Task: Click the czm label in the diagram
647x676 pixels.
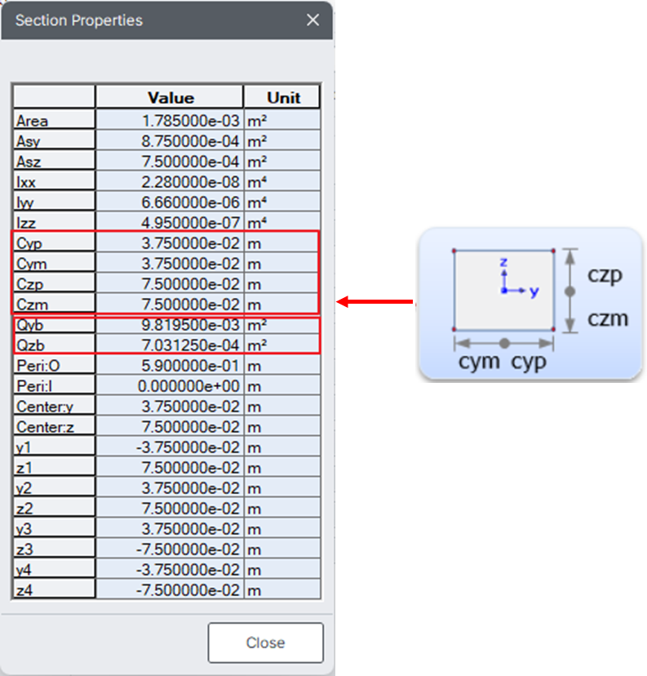Action: (x=608, y=319)
